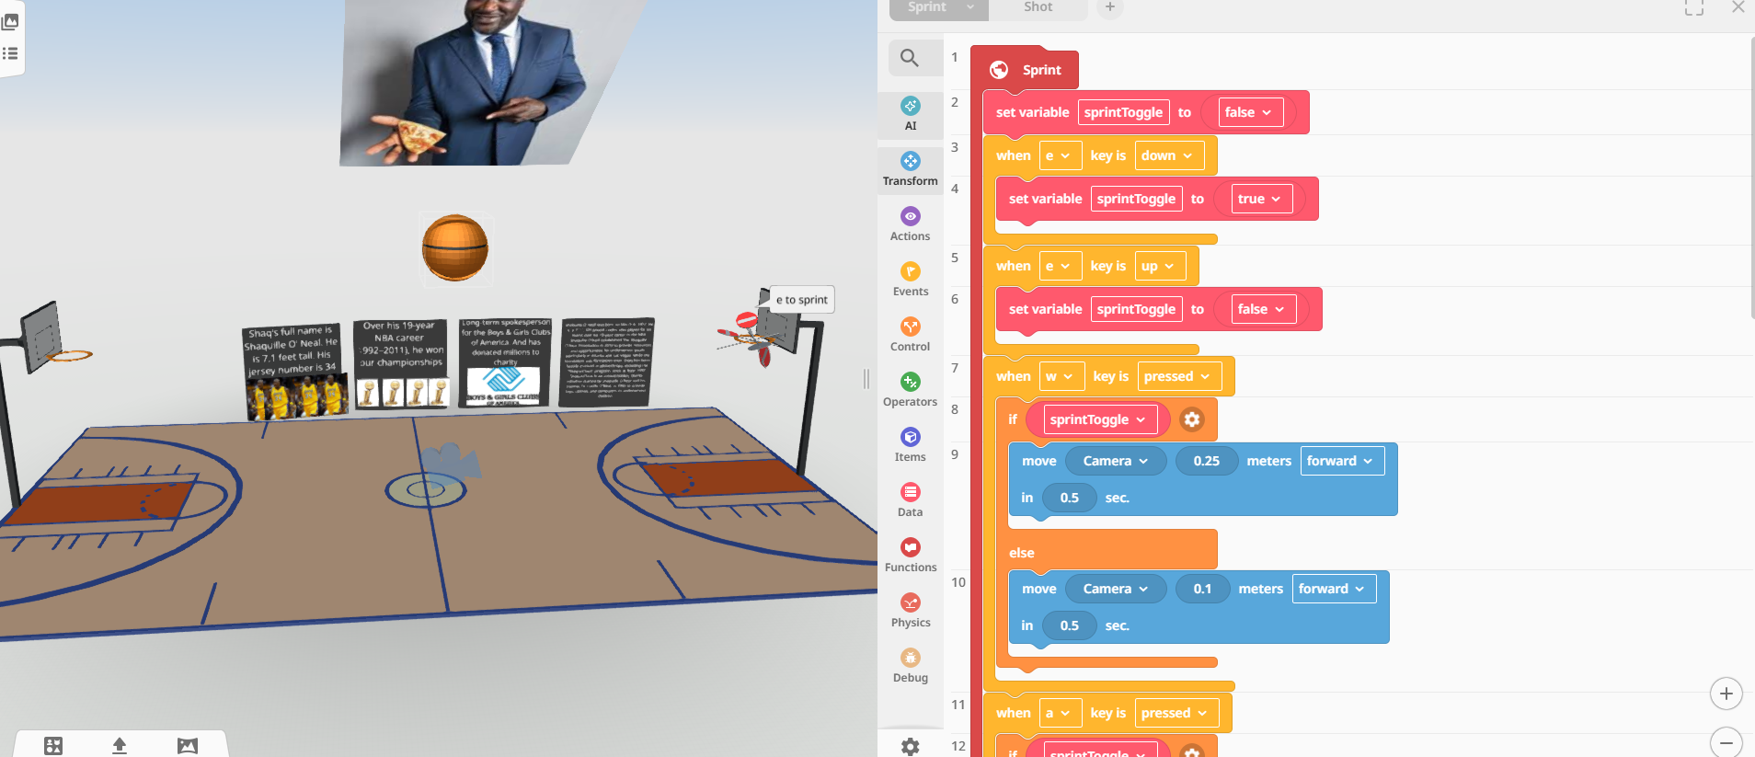Open the Debug blocks category
Viewport: 1755px width, 757px height.
(x=911, y=666)
